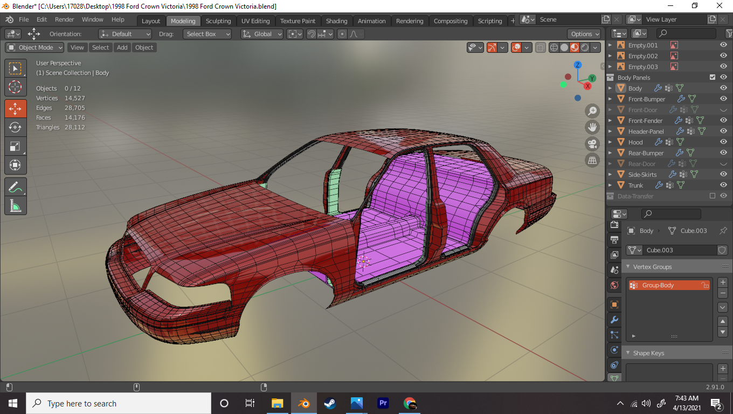Click the outliner search field
This screenshot has height=414, width=733.
[x=687, y=33]
